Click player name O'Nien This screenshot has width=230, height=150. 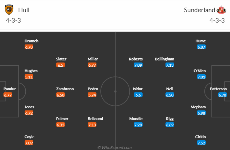click(200, 71)
